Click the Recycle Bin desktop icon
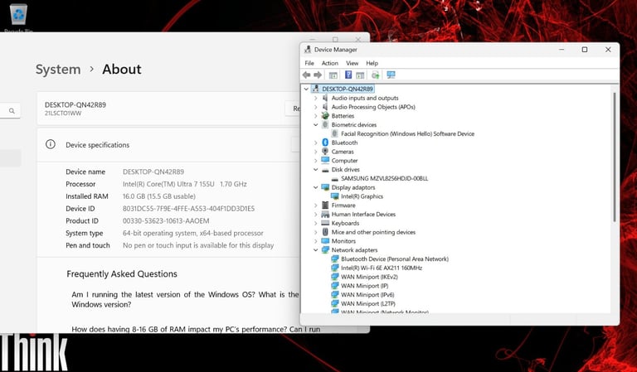637x372 pixels. click(x=19, y=15)
